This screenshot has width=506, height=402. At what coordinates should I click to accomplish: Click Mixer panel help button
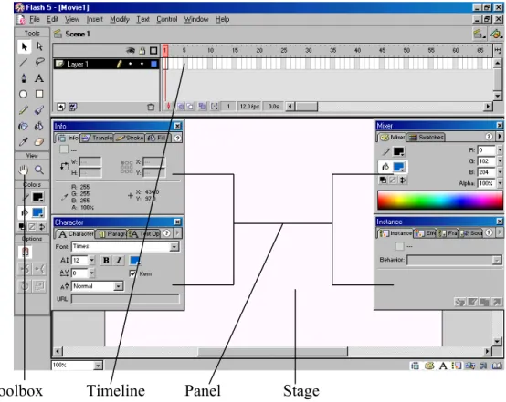point(489,137)
